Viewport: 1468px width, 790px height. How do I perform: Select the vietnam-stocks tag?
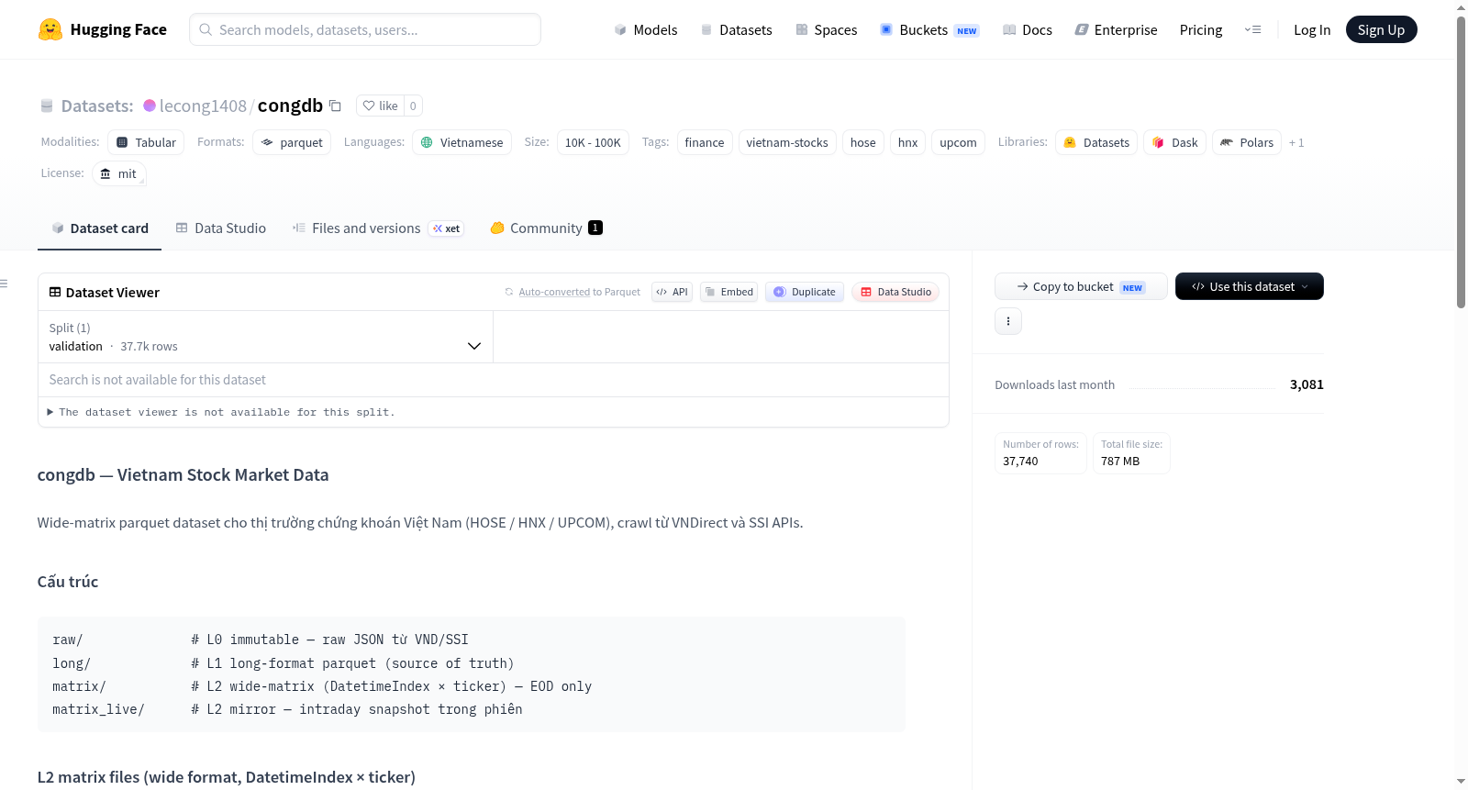787,142
